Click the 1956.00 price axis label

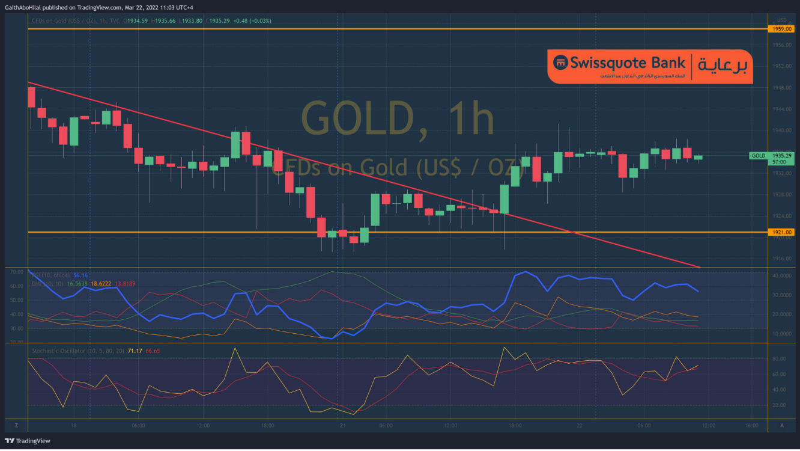click(781, 45)
